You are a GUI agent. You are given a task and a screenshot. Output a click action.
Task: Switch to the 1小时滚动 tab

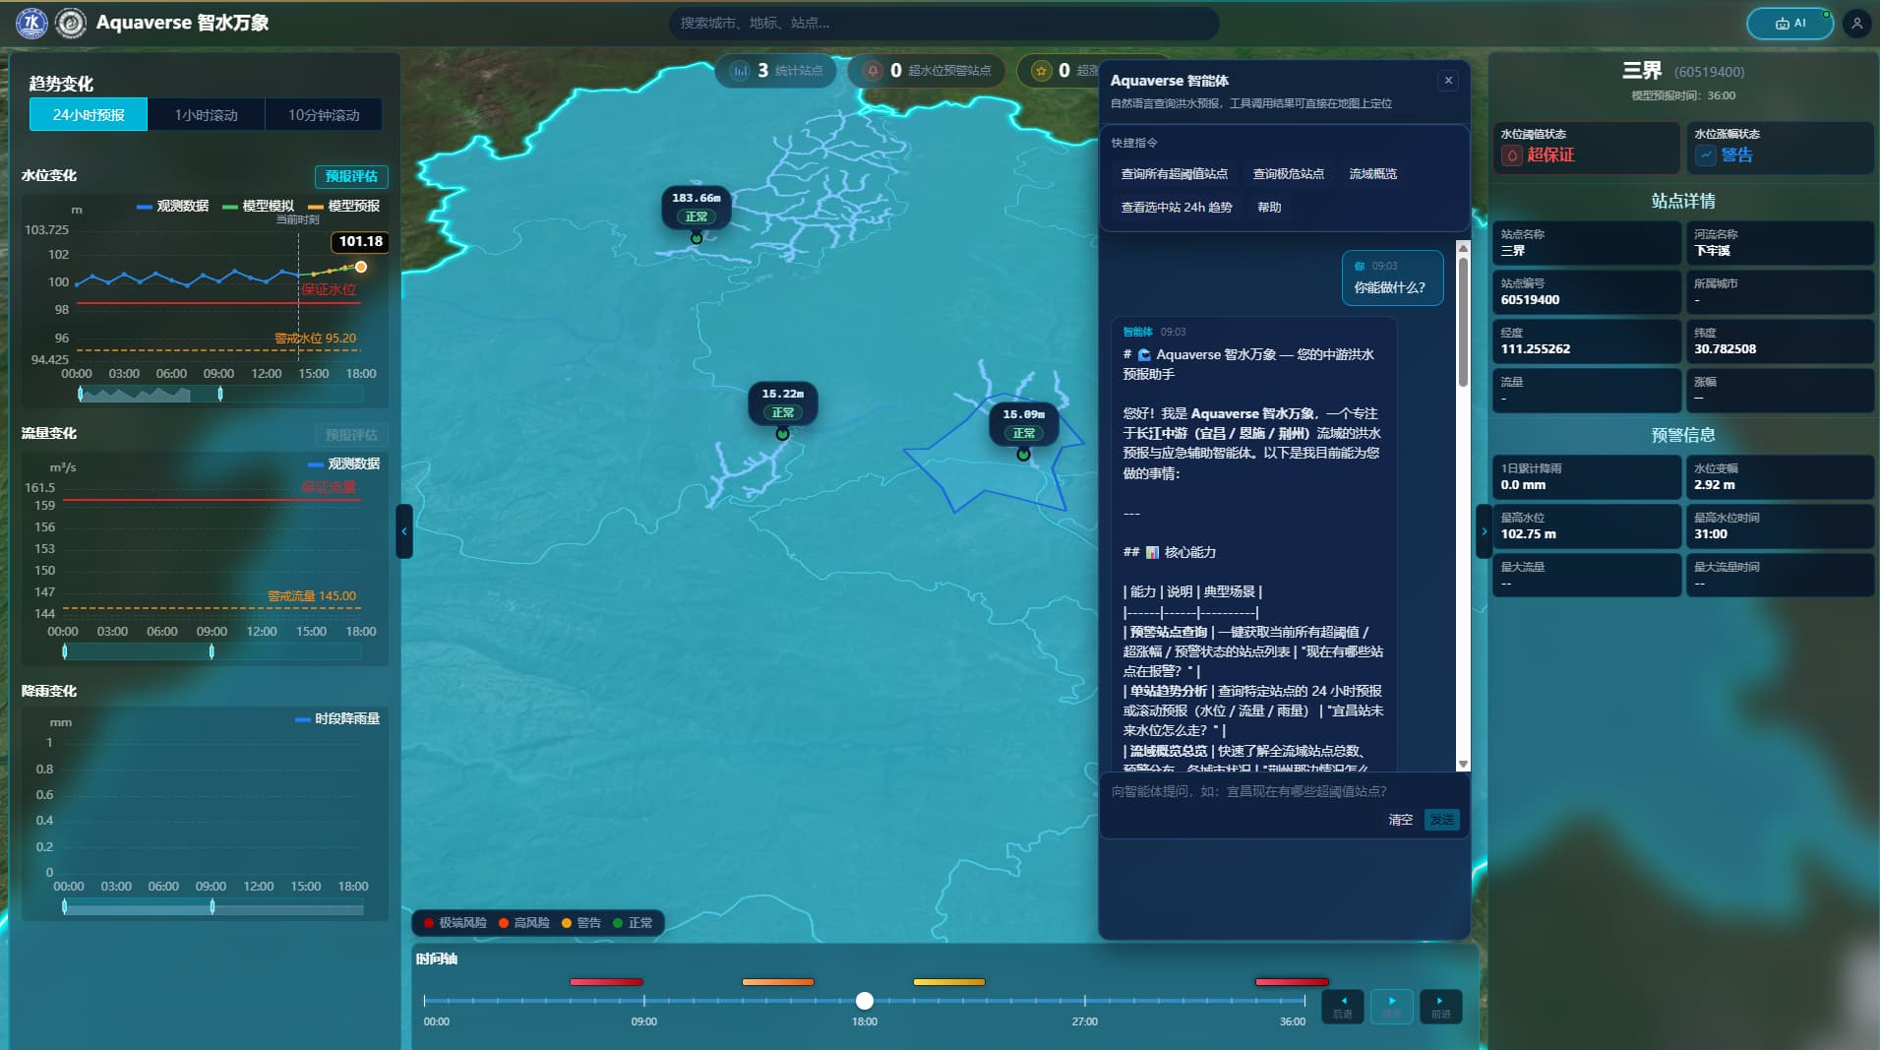[207, 115]
